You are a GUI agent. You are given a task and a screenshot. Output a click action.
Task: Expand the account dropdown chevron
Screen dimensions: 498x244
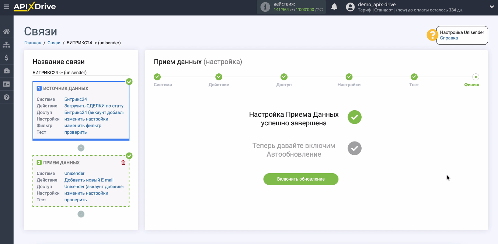point(491,7)
